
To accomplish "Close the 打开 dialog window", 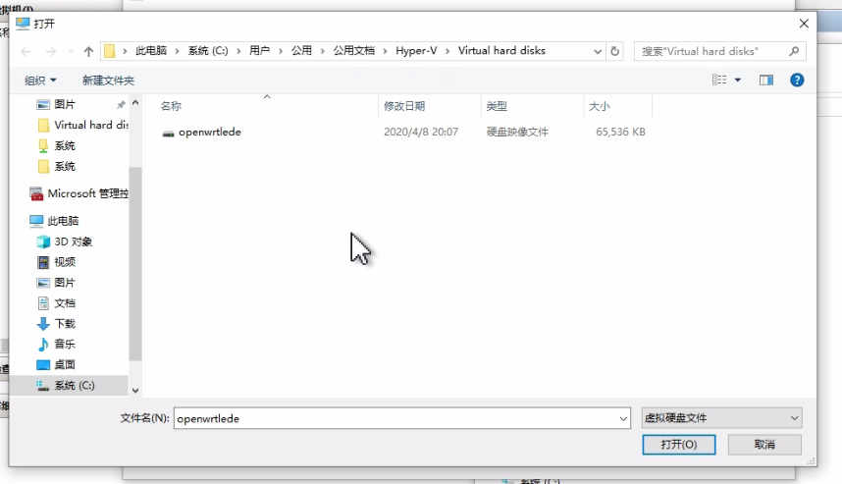I will tap(804, 24).
